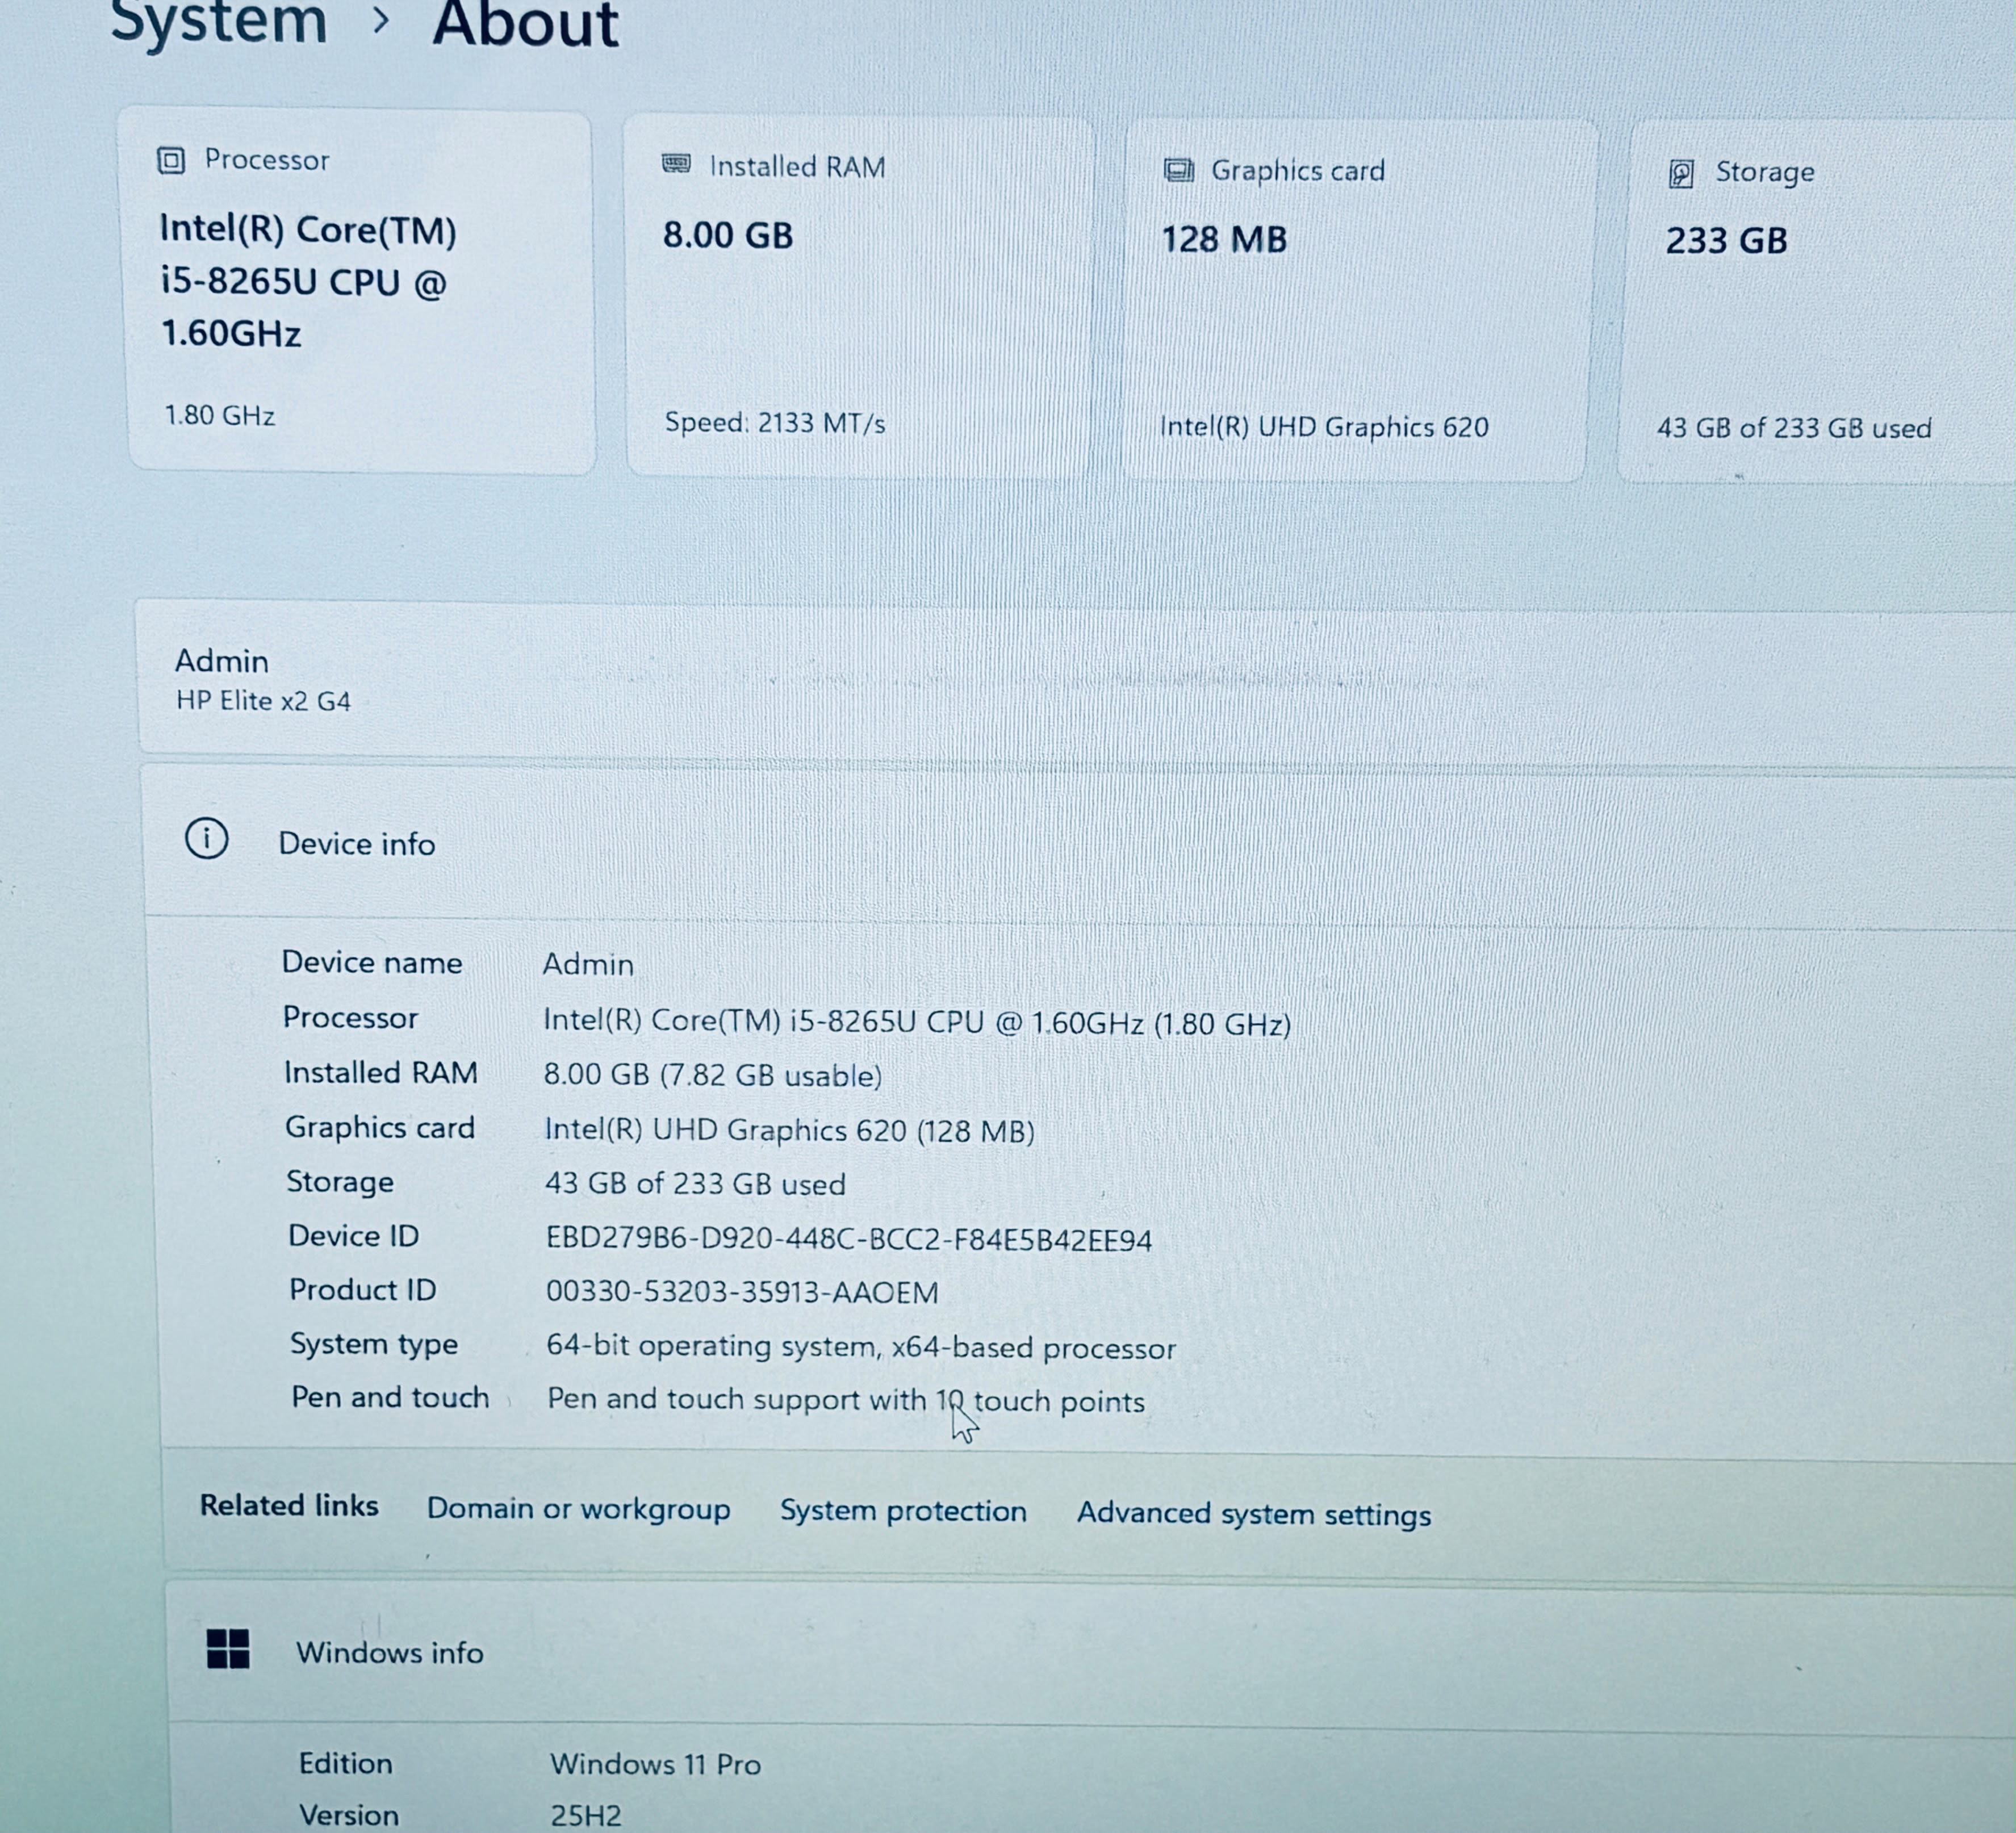Open the Storage info card

click(x=1818, y=303)
